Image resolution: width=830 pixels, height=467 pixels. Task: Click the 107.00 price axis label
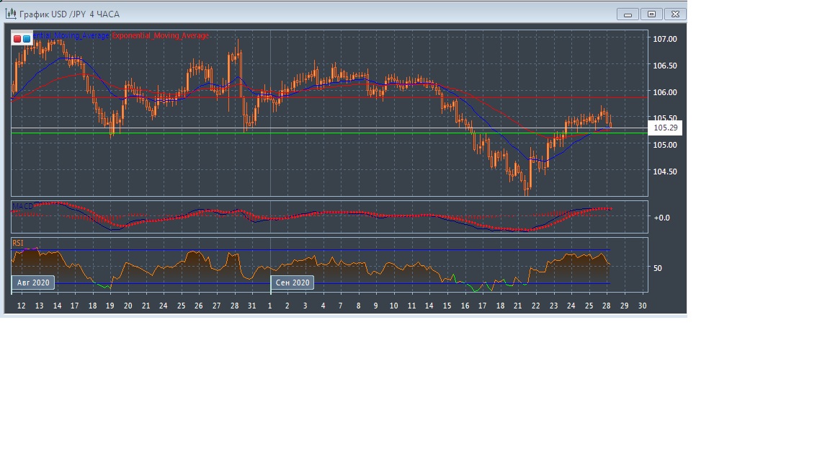click(664, 39)
